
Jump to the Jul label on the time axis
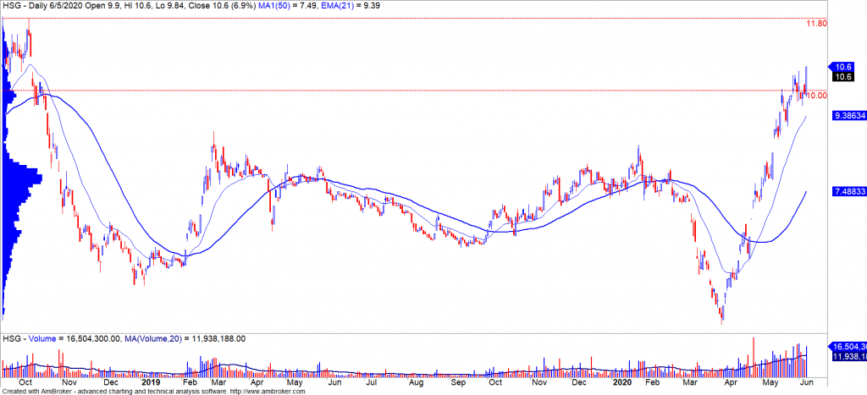371,382
